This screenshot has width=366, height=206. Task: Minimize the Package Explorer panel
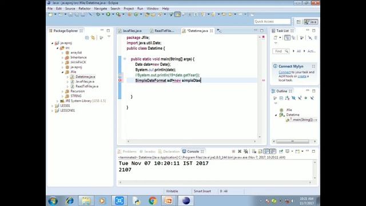[x=102, y=30]
